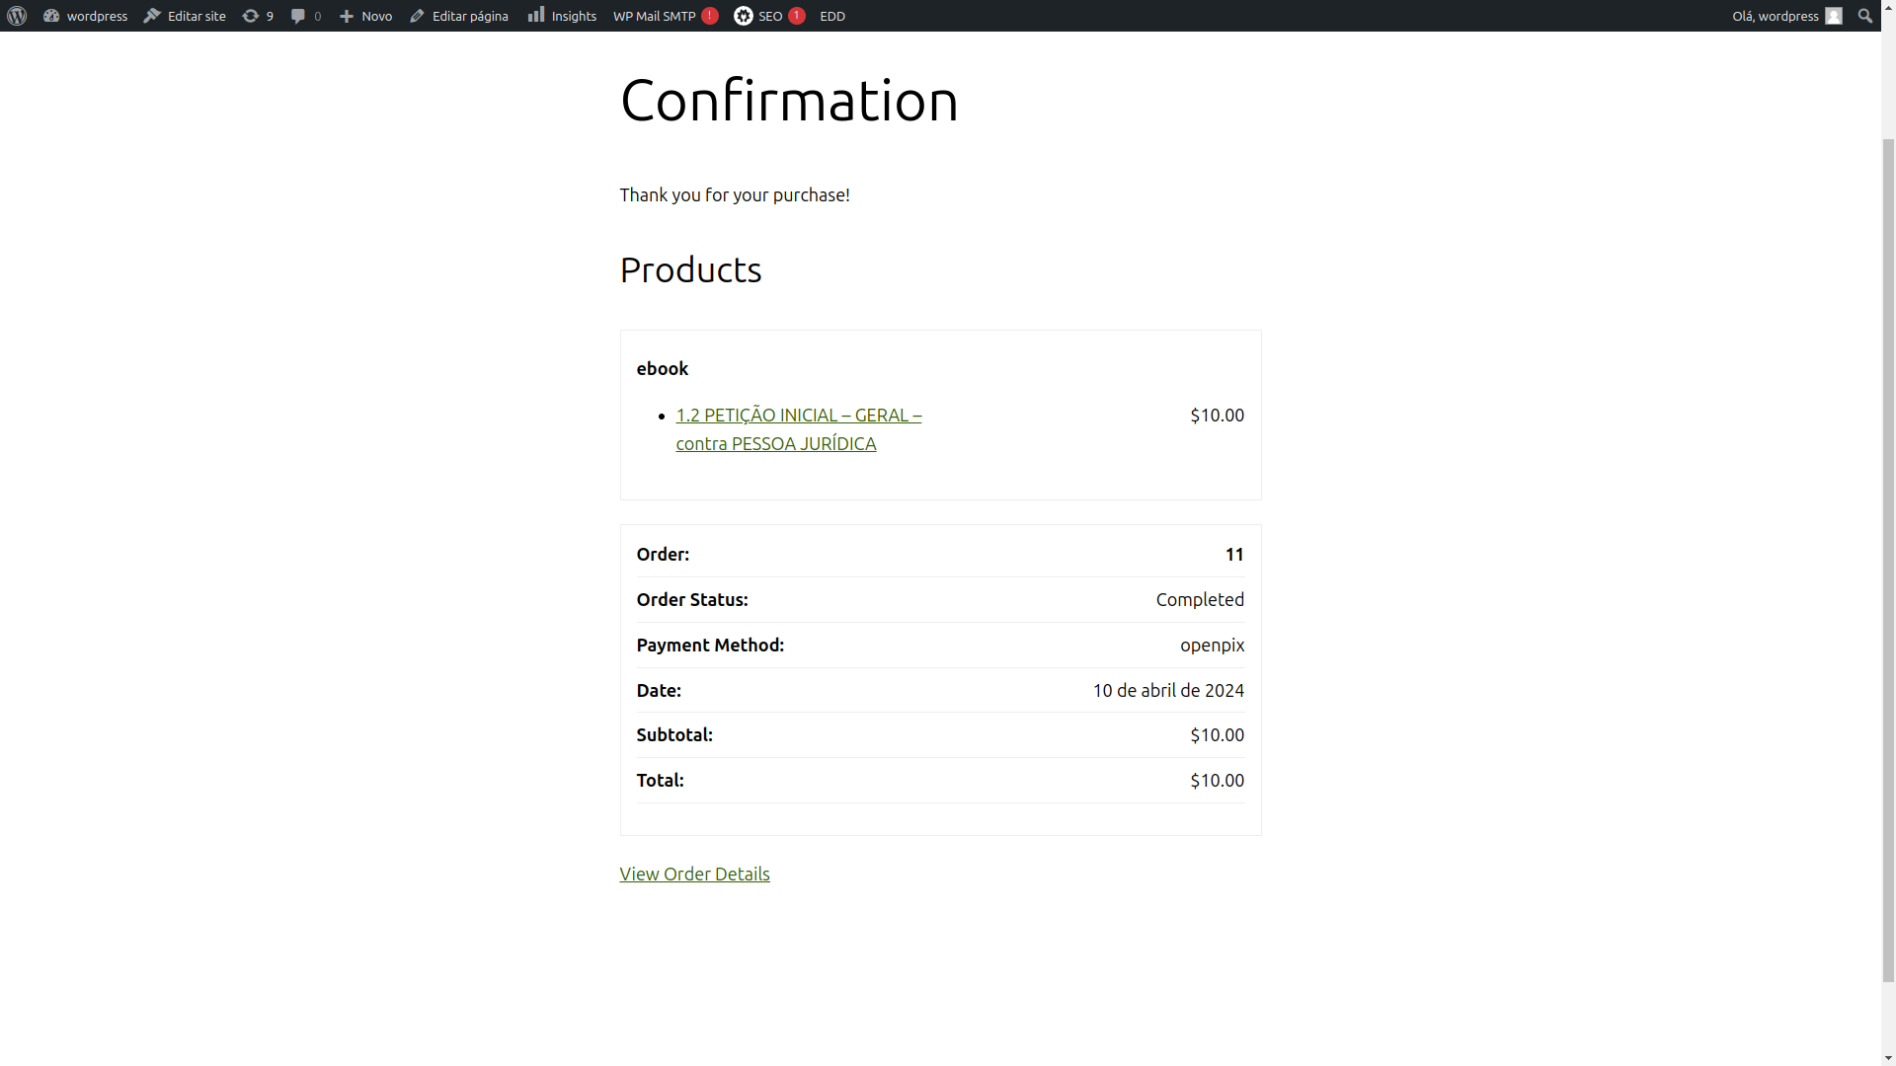Screen dimensions: 1896x1066
Task: Click the plus Novo item
Action: (365, 16)
